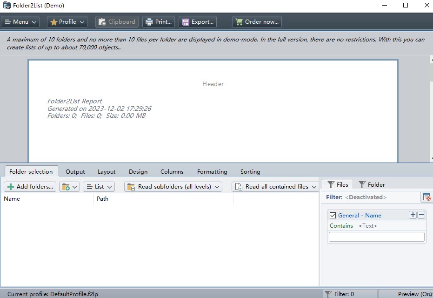Screen dimensions: 433x298
Task: Click the Export toolbar button
Action: (x=198, y=22)
